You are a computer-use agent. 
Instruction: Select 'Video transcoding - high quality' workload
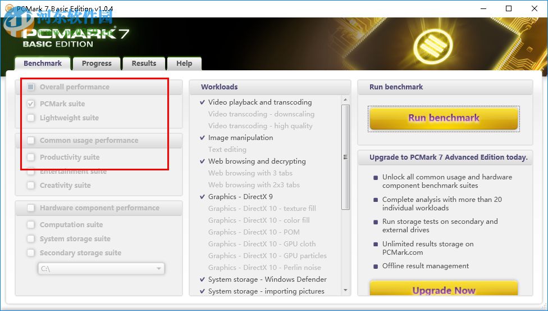click(261, 126)
